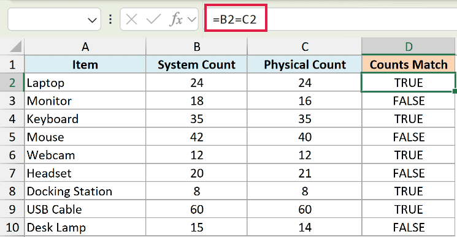Screen dimensions: 457x237
Task: Select the 'Monitor' cell
Action: click(x=85, y=100)
